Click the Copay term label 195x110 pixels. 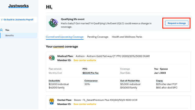tap(159, 81)
